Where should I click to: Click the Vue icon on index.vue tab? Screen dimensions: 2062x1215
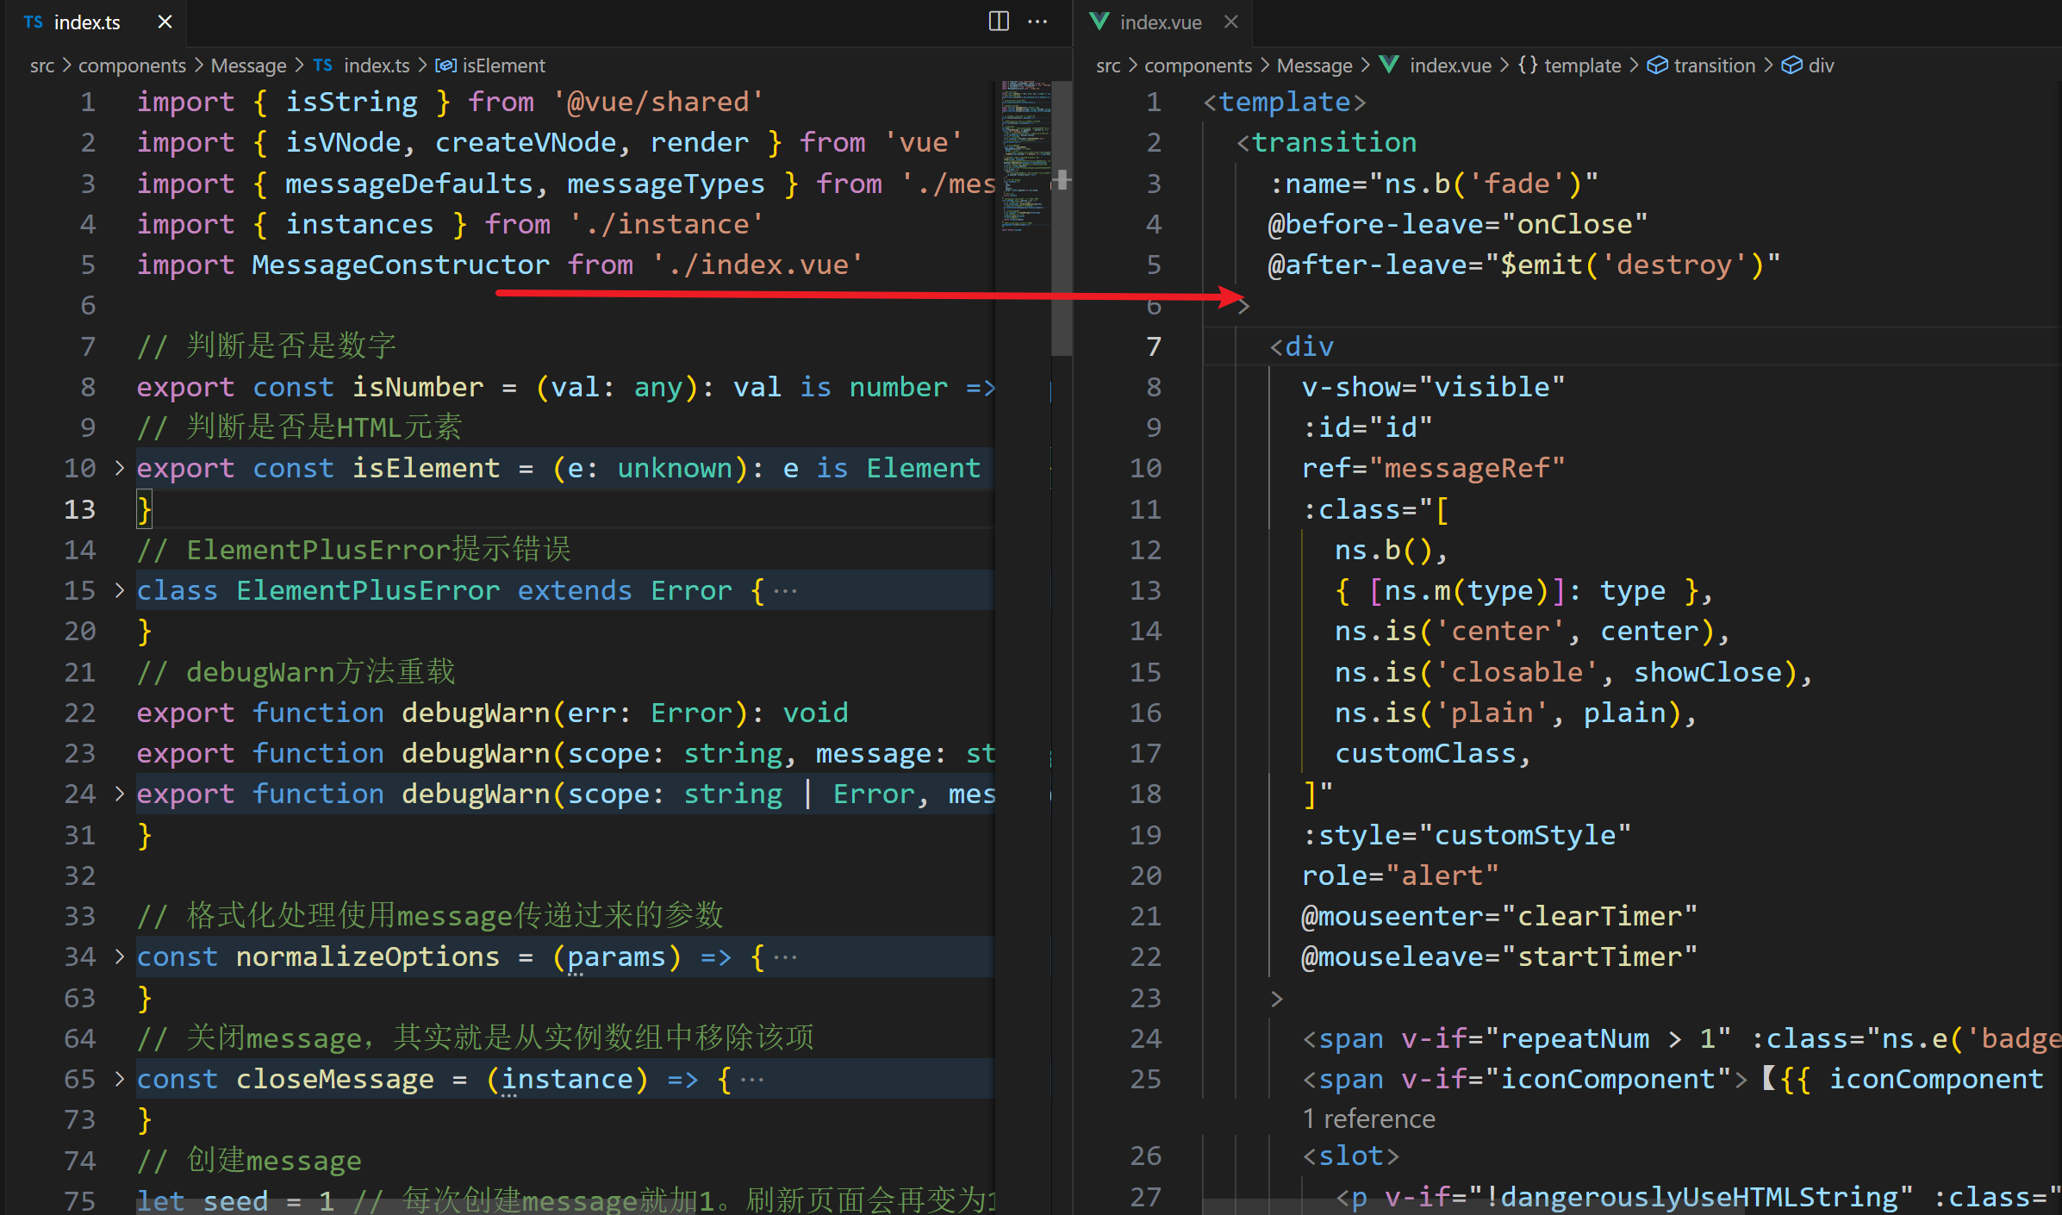pyautogui.click(x=1099, y=22)
